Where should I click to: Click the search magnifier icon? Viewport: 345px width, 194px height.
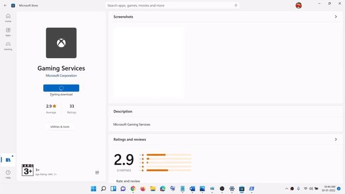pyautogui.click(x=236, y=5)
